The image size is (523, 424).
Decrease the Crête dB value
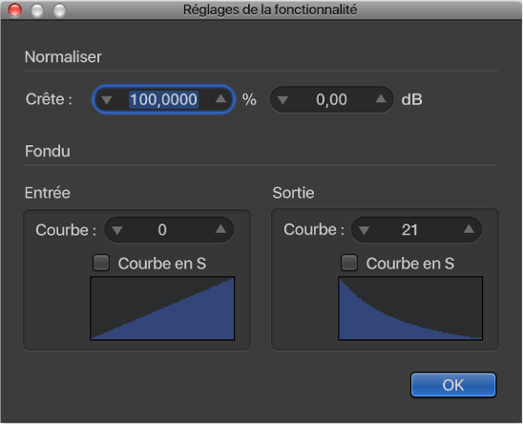click(282, 100)
